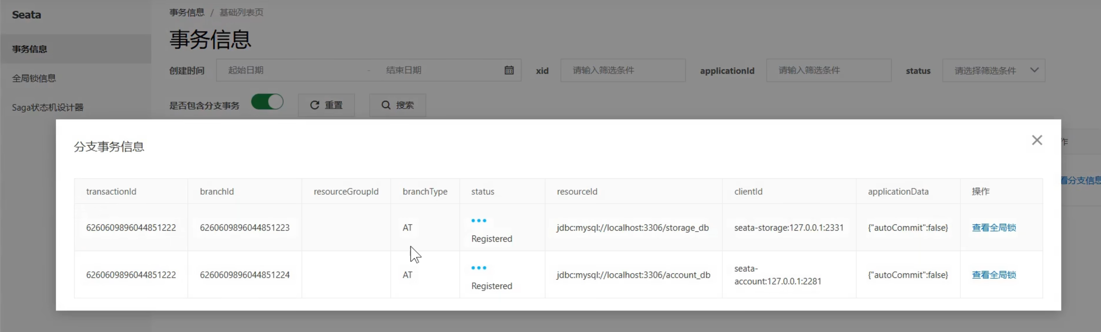
Task: Open 事务信息 in the sidebar
Action: pos(30,49)
